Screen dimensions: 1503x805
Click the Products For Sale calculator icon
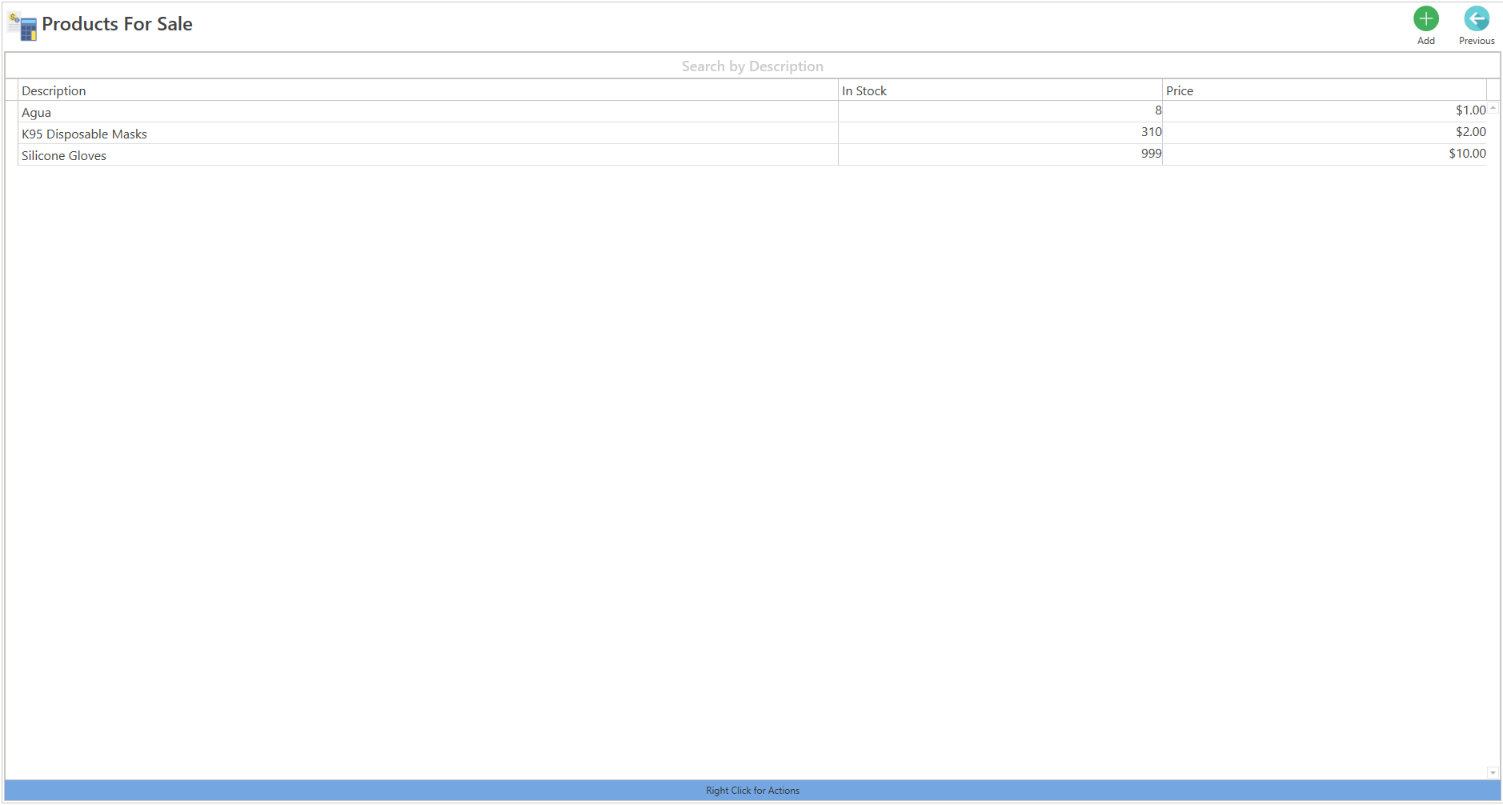tap(22, 26)
